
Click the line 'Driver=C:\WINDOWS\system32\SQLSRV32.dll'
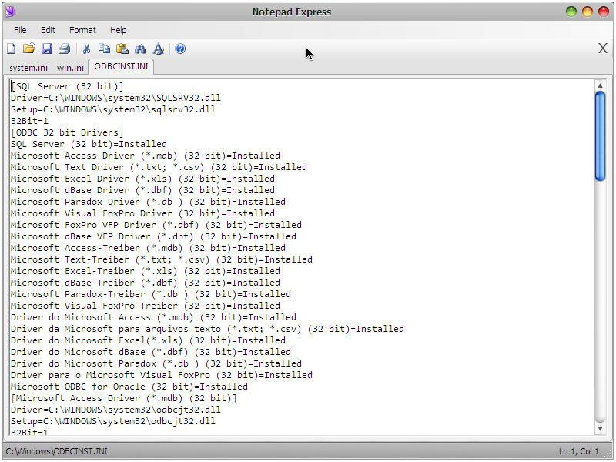115,98
